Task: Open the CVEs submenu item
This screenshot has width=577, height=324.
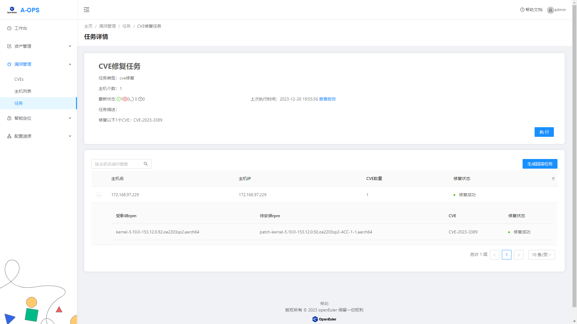Action: [19, 79]
